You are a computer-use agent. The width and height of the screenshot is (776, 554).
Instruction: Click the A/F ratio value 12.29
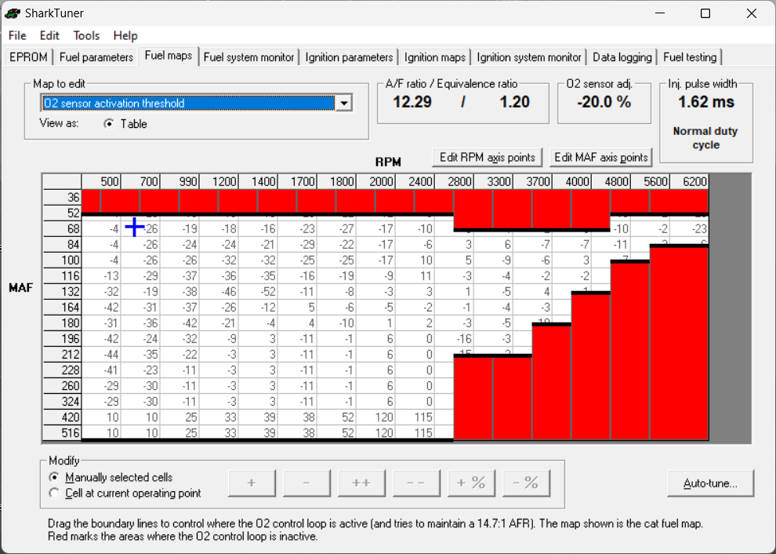412,102
